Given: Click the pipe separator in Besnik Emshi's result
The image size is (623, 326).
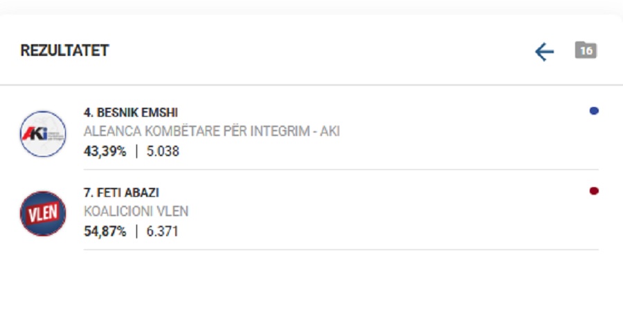Looking at the screenshot, I should (136, 151).
